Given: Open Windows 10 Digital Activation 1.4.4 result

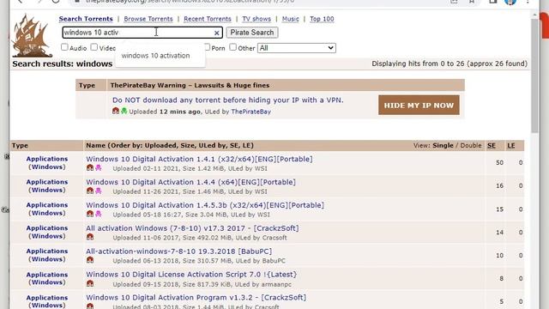Looking at the screenshot, I should (190, 182).
